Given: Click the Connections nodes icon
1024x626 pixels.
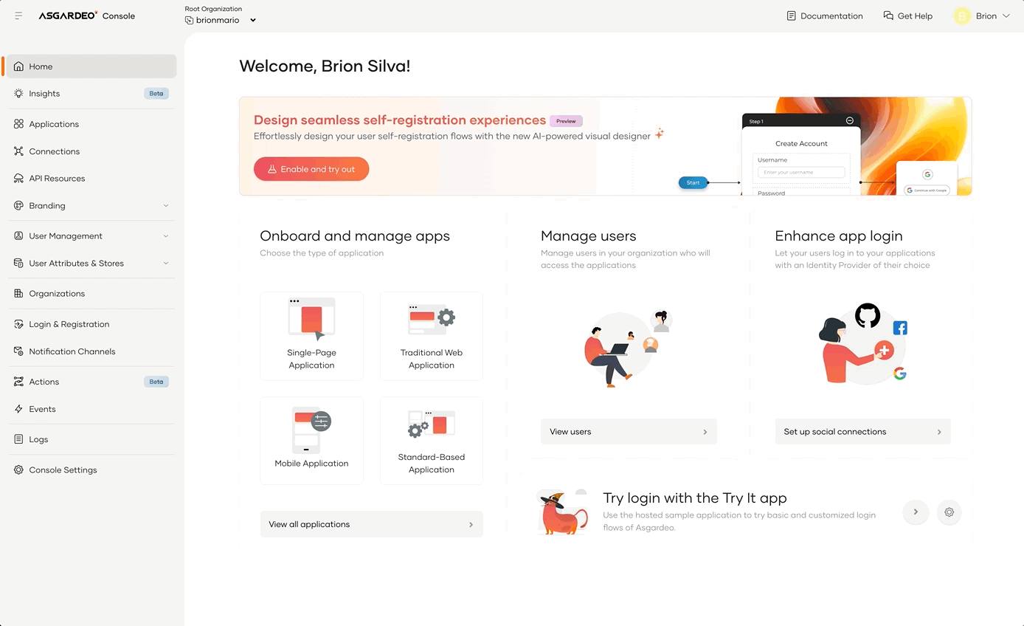Looking at the screenshot, I should [18, 151].
